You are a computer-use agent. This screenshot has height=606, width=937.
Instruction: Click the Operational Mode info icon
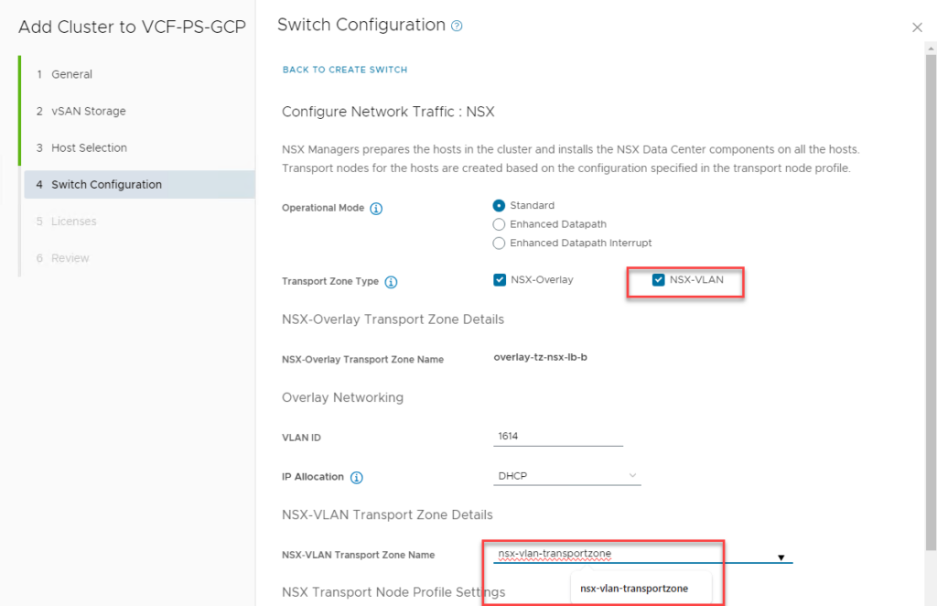376,209
